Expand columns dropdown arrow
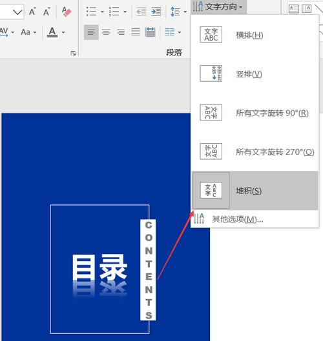 click(x=179, y=32)
